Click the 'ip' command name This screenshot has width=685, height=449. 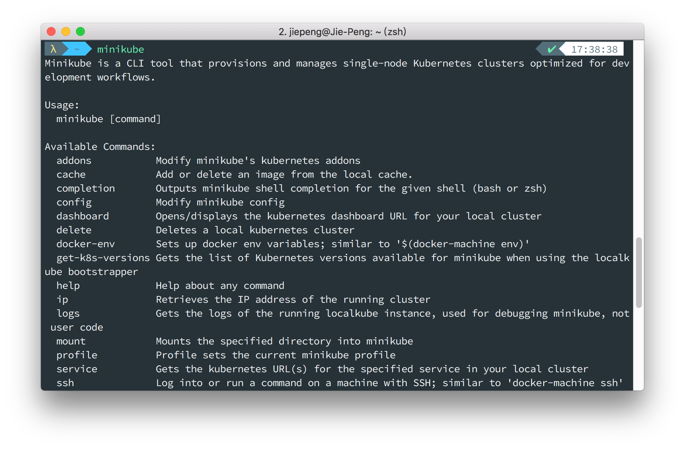coord(62,300)
